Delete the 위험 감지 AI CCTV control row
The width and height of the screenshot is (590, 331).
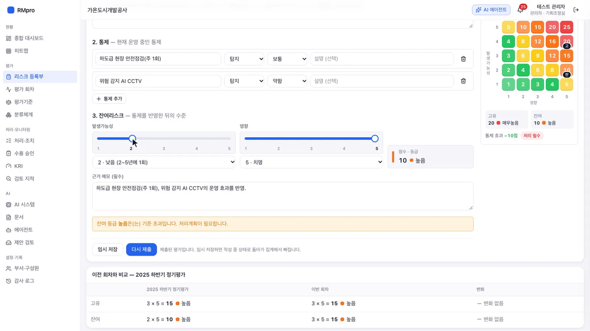point(464,81)
